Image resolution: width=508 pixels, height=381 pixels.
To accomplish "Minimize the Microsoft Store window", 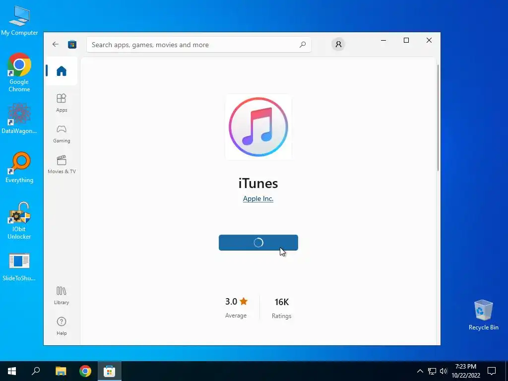I will 383,41.
